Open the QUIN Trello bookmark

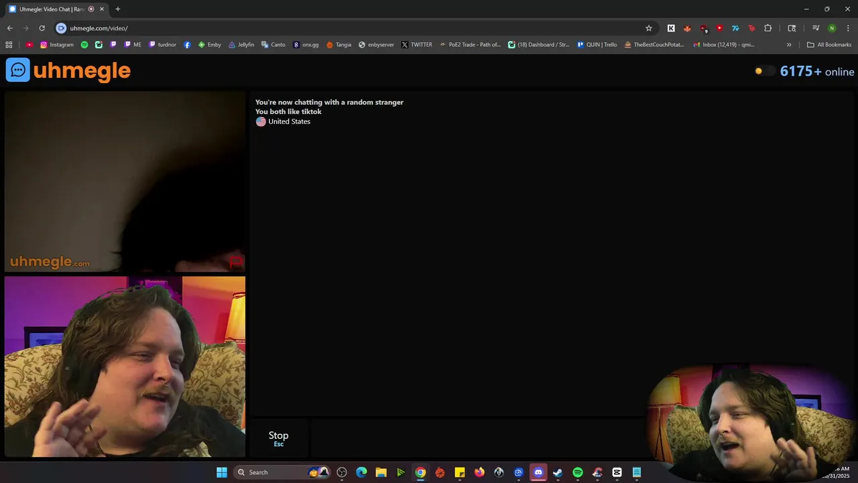597,45
